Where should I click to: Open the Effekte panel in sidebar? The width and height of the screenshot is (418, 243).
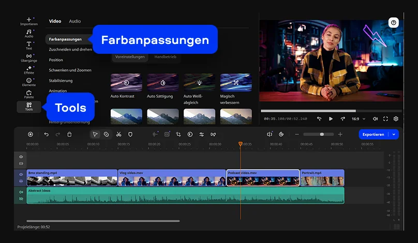coord(28,70)
